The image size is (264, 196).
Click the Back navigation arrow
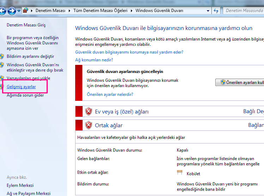click(x=2, y=11)
